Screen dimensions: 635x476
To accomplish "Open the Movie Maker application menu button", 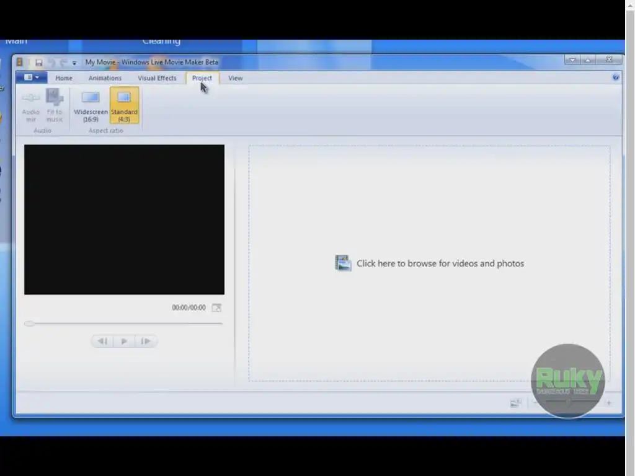I will (x=32, y=77).
